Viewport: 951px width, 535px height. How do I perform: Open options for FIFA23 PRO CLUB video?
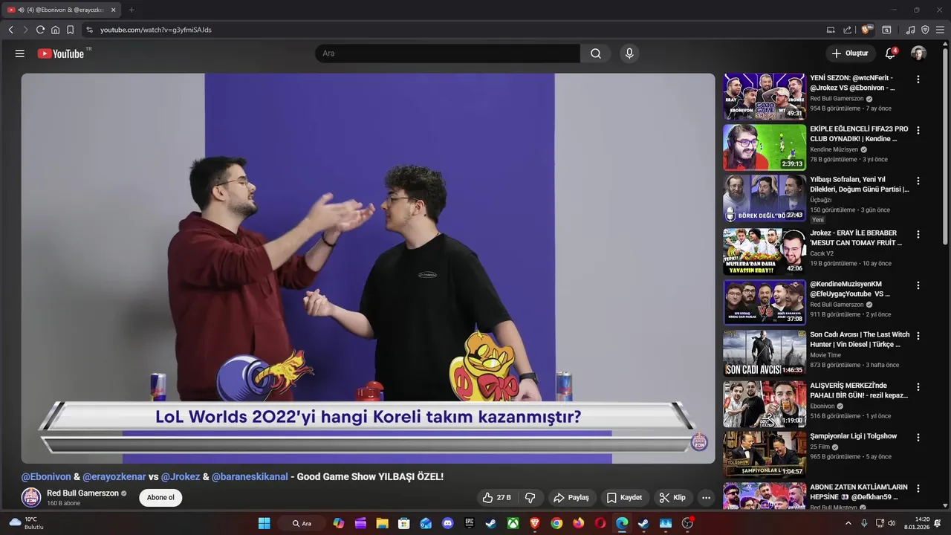(918, 130)
